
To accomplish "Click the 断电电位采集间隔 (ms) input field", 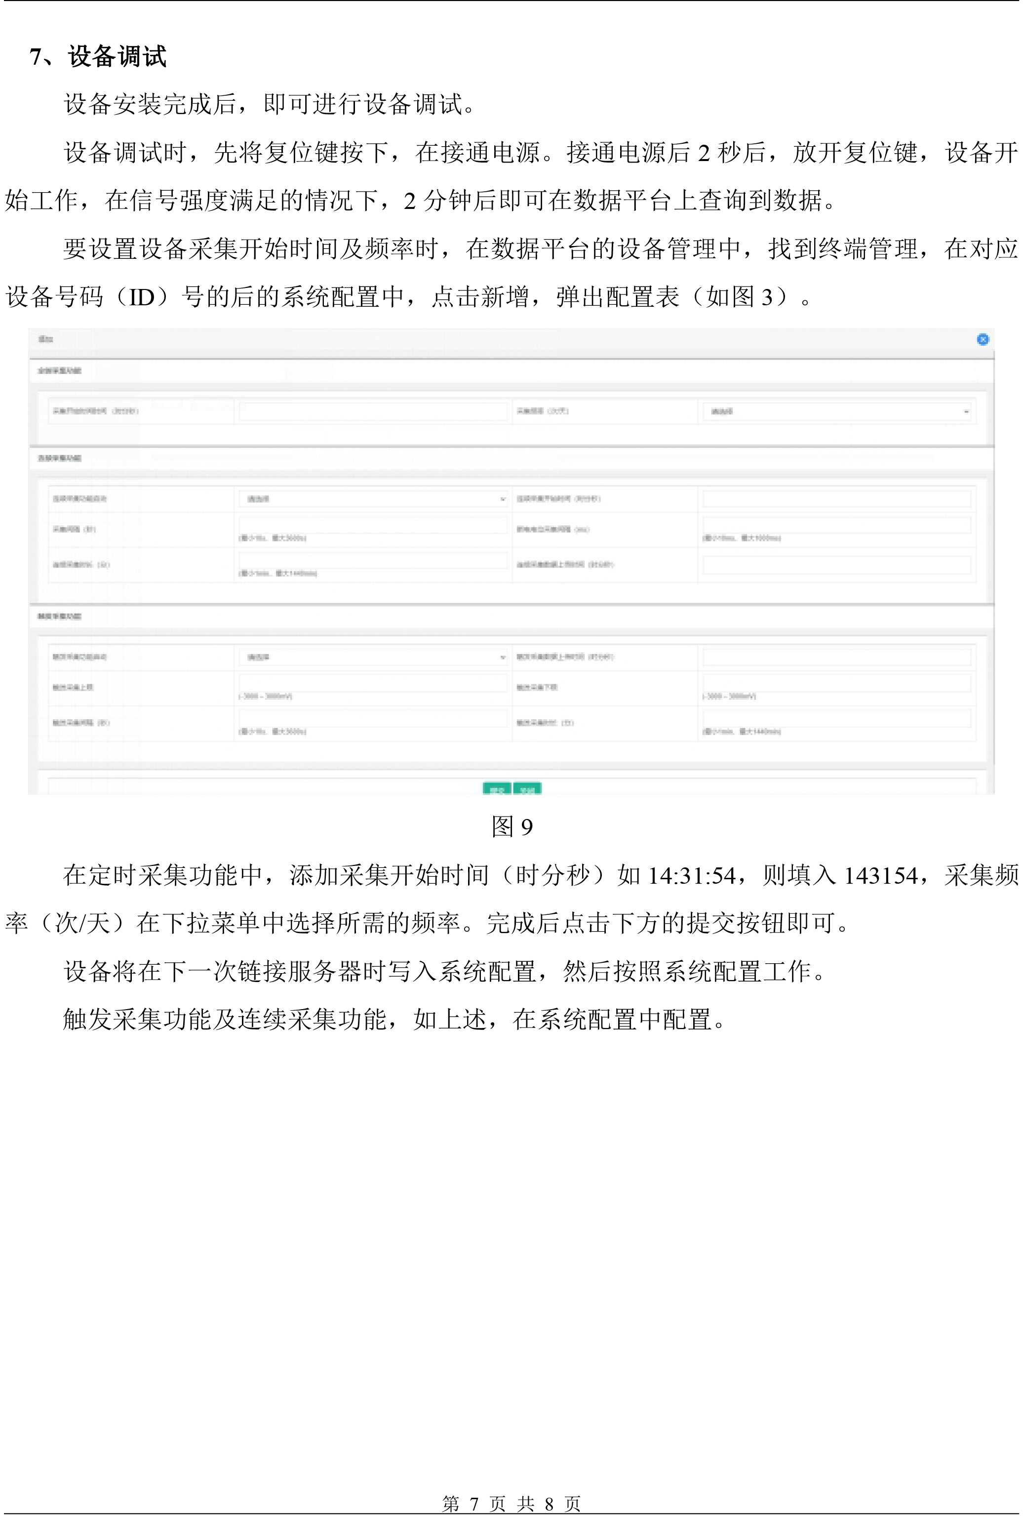I will click(836, 525).
